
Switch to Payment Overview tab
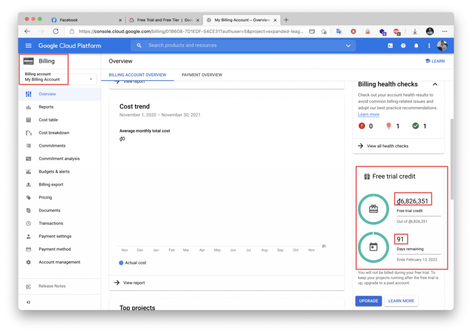tap(202, 75)
